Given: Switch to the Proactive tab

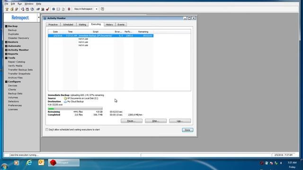Looking at the screenshot, I should tap(53, 25).
